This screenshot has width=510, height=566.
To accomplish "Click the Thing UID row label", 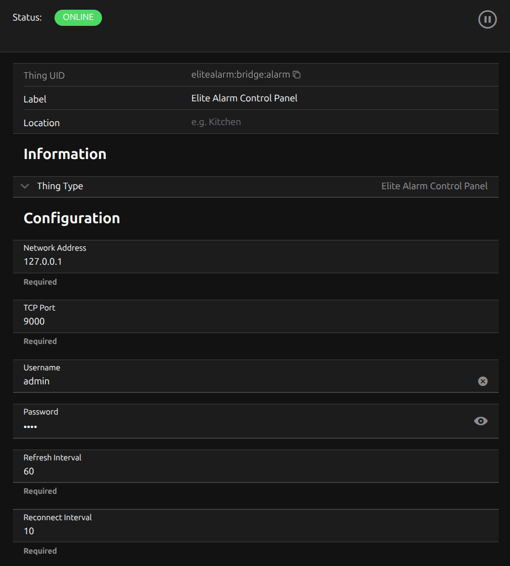I will pos(44,75).
